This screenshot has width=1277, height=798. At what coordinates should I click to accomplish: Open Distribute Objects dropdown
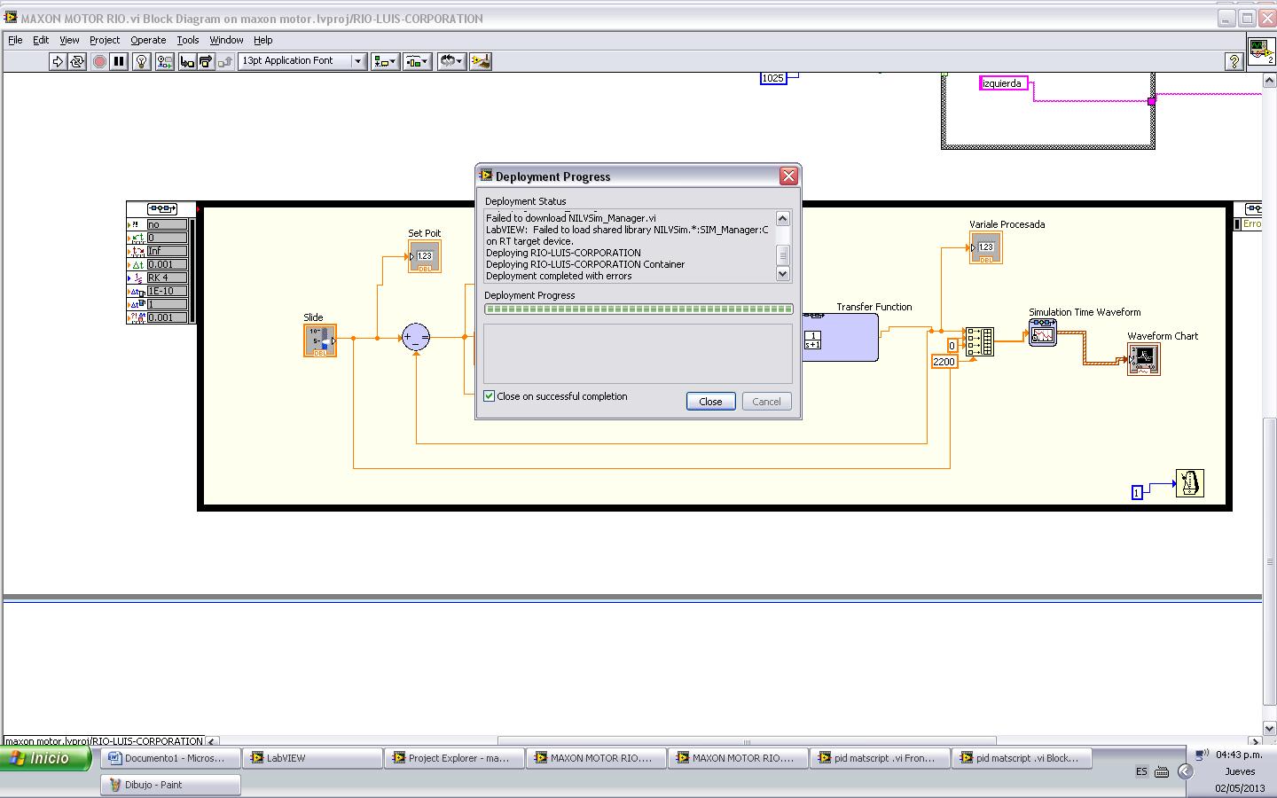tap(417, 61)
